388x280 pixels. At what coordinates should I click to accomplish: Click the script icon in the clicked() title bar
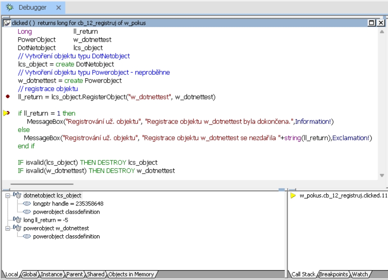coord(7,23)
